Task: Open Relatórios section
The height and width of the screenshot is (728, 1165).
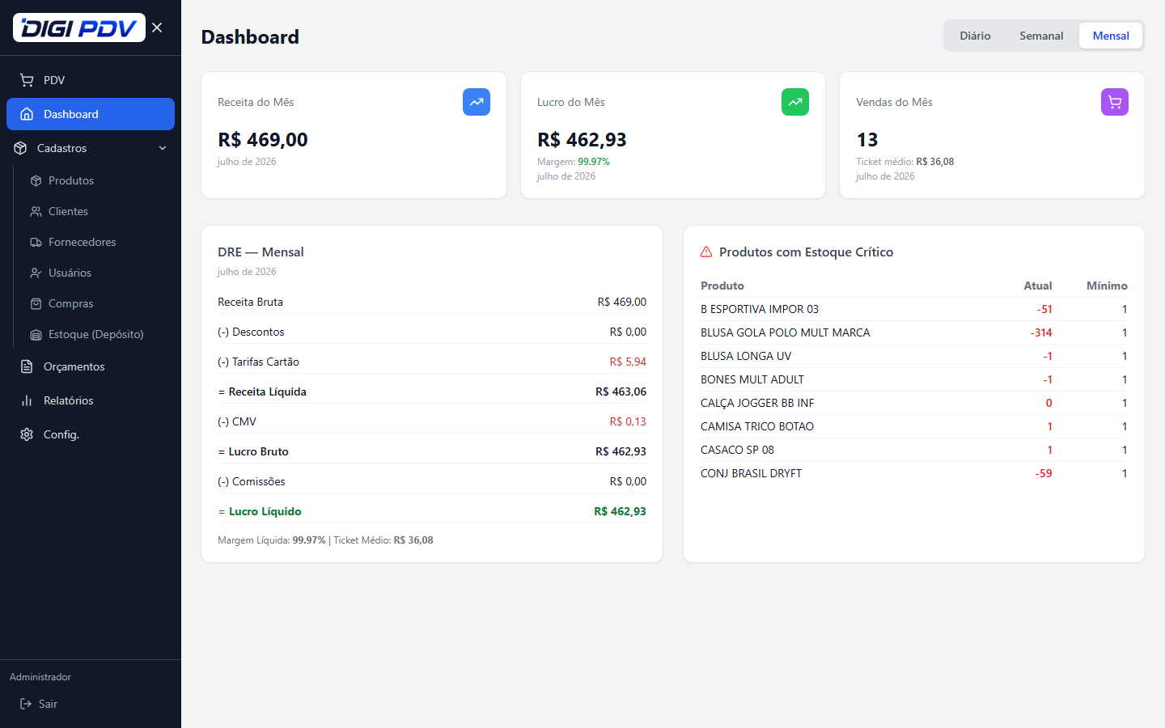Action: [68, 400]
